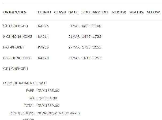Click the HKT-PHUKET origin entry
This screenshot has height=120, width=162.
point(14,47)
